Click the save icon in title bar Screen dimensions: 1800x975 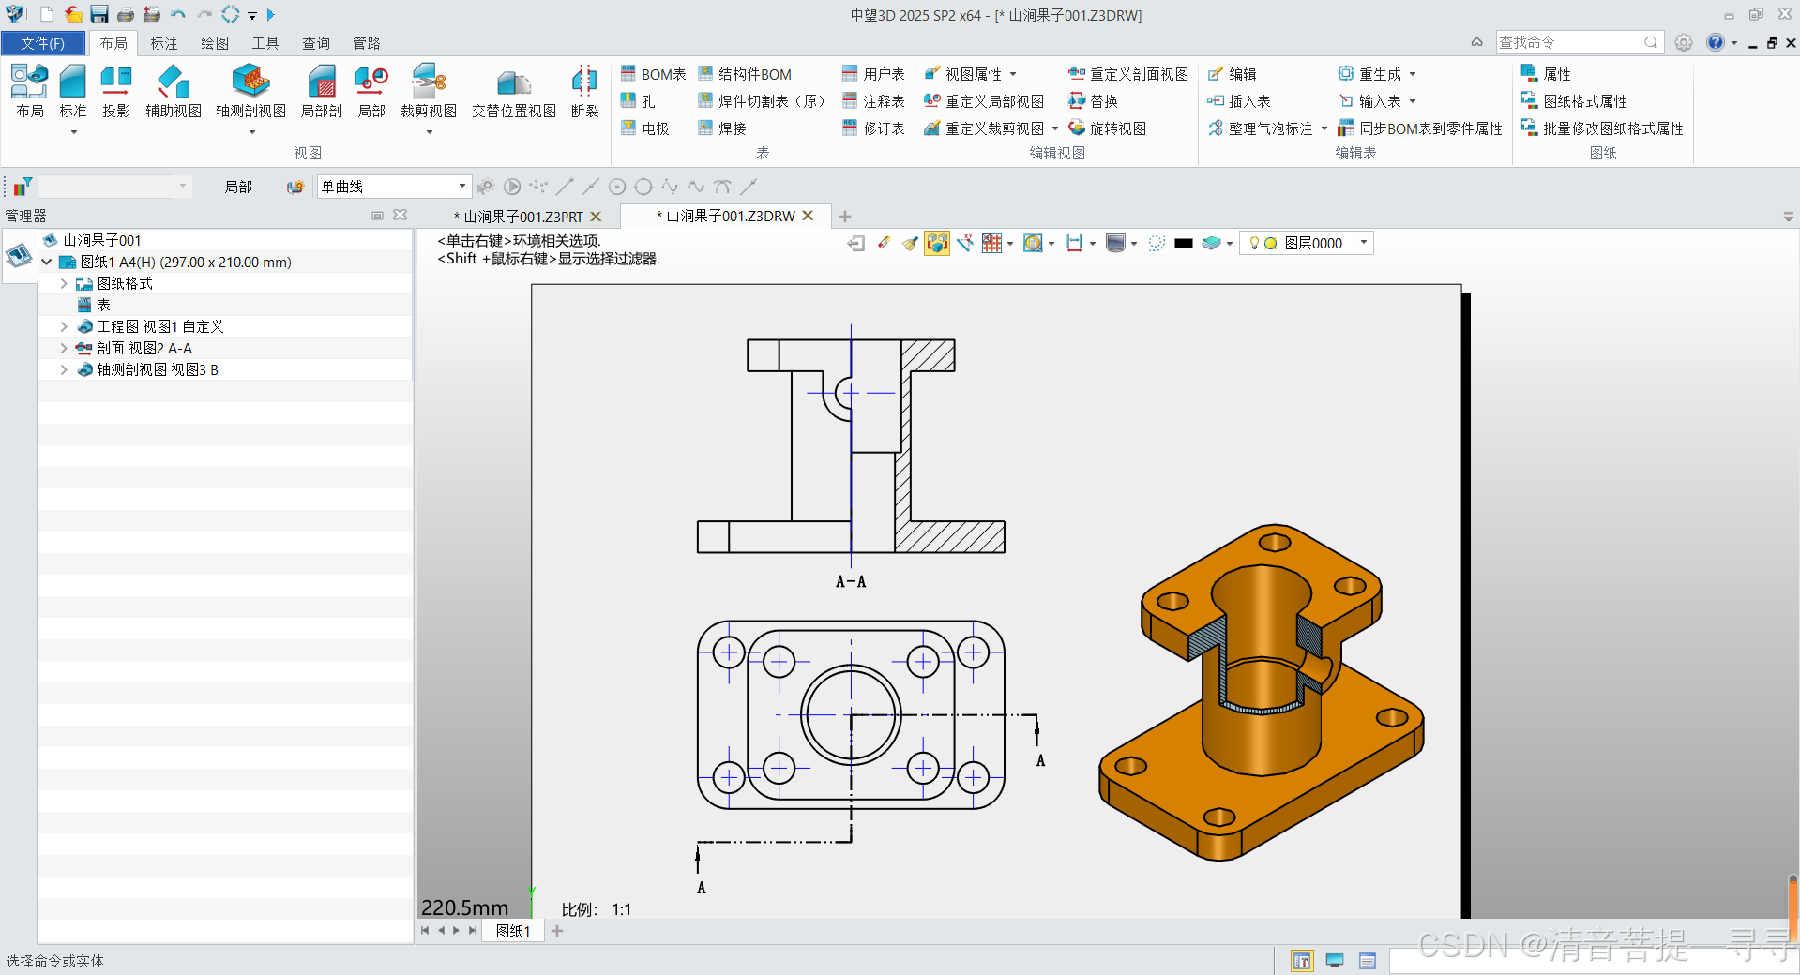click(99, 14)
